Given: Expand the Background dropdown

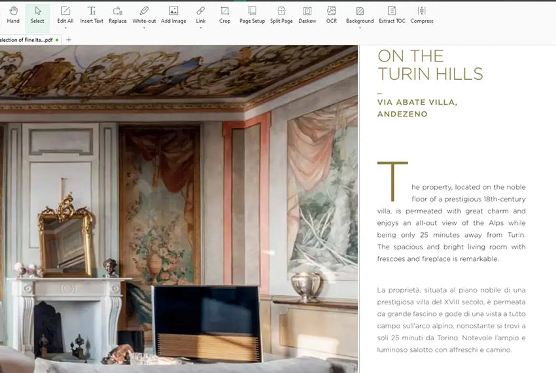Looking at the screenshot, I should coord(360,27).
